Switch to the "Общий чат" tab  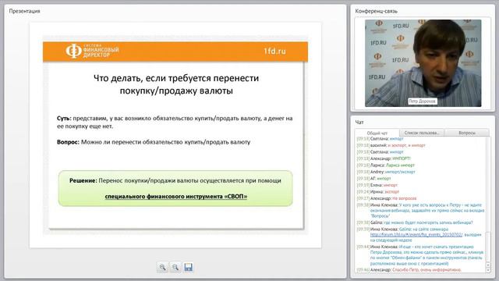coord(377,133)
